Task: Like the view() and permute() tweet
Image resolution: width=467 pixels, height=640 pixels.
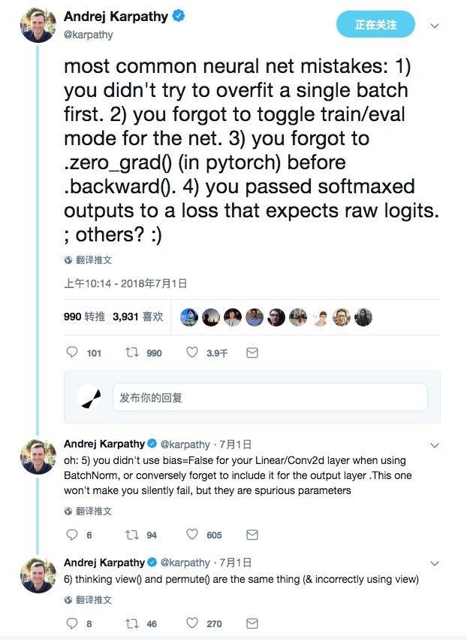Action: pyautogui.click(x=191, y=623)
